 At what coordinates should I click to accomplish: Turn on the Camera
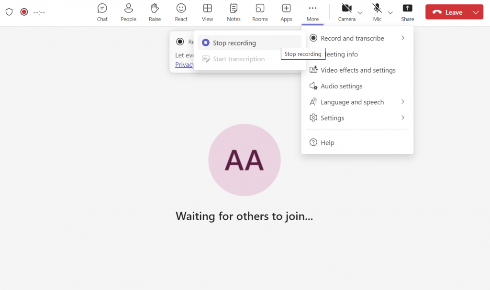[x=346, y=12]
